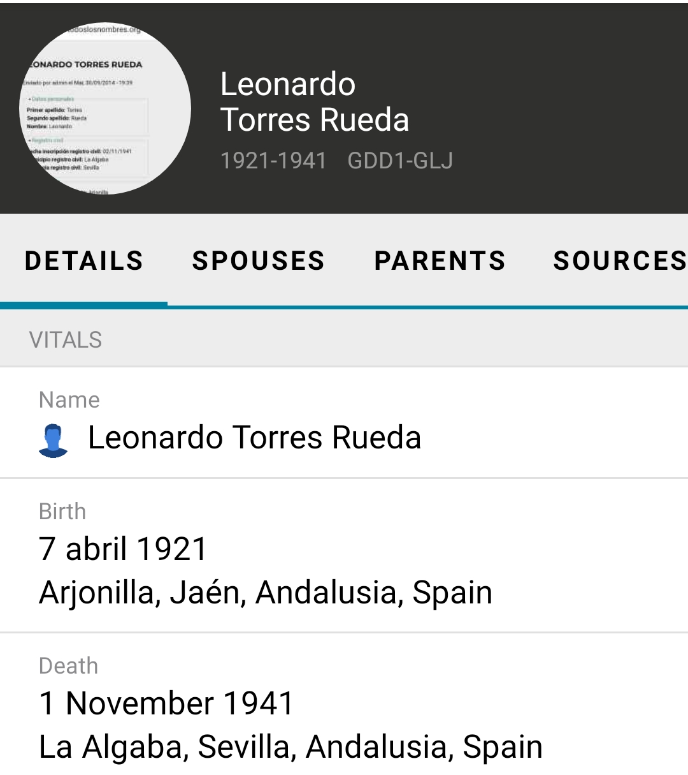This screenshot has height=775, width=688.
Task: Switch to the Spouses tab
Action: pyautogui.click(x=259, y=261)
